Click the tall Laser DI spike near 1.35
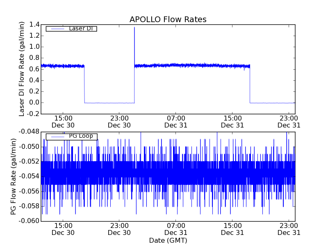The image size is (328, 246). (134, 46)
